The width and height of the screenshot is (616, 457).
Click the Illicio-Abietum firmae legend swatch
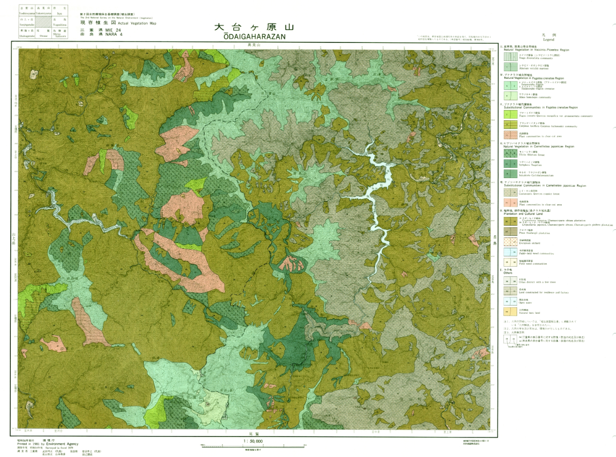[509, 153]
